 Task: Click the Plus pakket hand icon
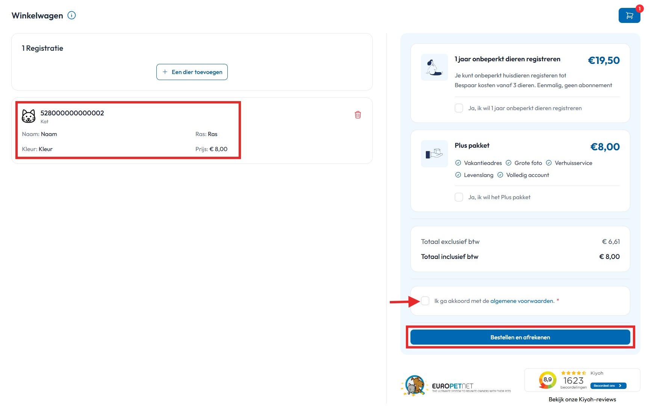pyautogui.click(x=434, y=154)
